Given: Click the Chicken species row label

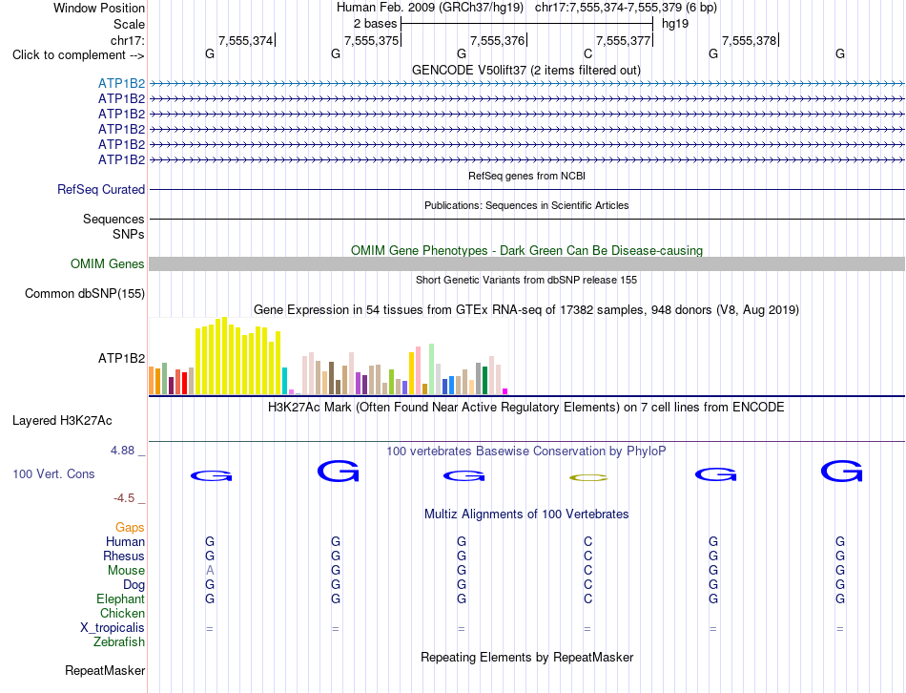Looking at the screenshot, I should (122, 613).
